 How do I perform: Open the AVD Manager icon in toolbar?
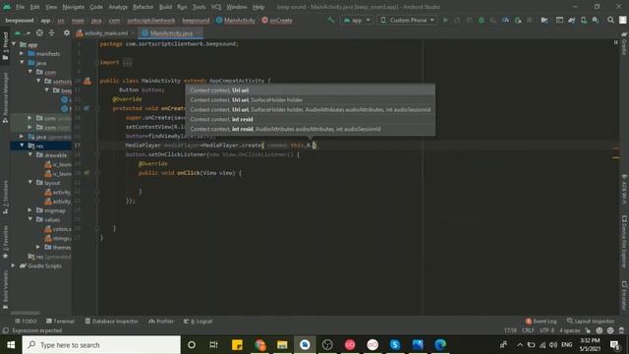(x=584, y=20)
